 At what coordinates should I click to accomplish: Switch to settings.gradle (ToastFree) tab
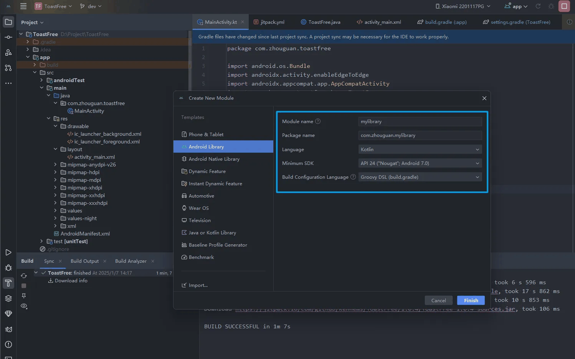(517, 22)
